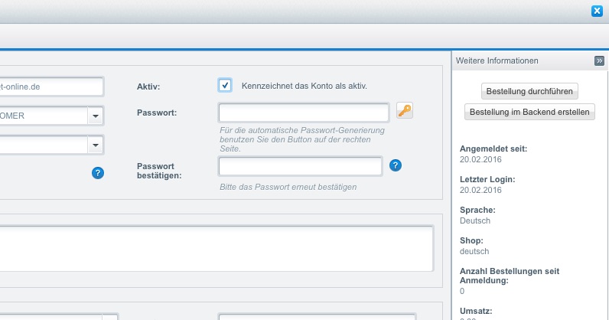Image resolution: width=609 pixels, height=320 pixels.
Task: Click the key icon to generate password
Action: tap(405, 112)
